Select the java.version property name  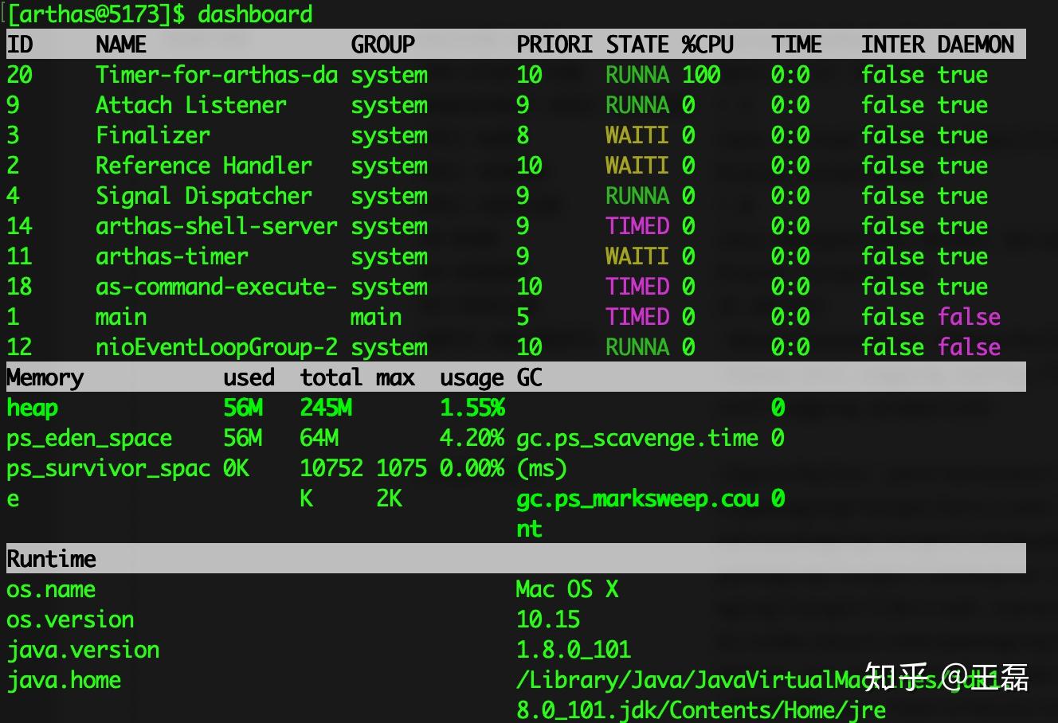tap(83, 651)
